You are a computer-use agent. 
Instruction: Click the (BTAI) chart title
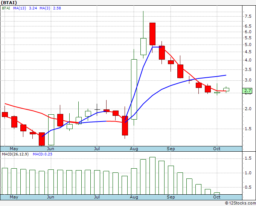tap(9, 3)
